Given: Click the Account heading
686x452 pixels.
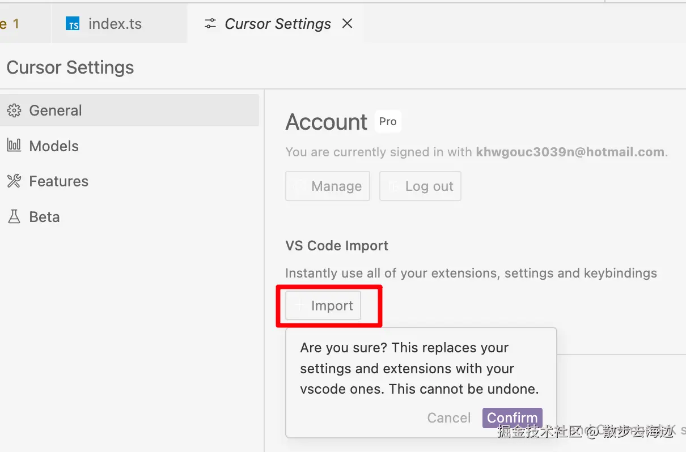Looking at the screenshot, I should [x=327, y=122].
